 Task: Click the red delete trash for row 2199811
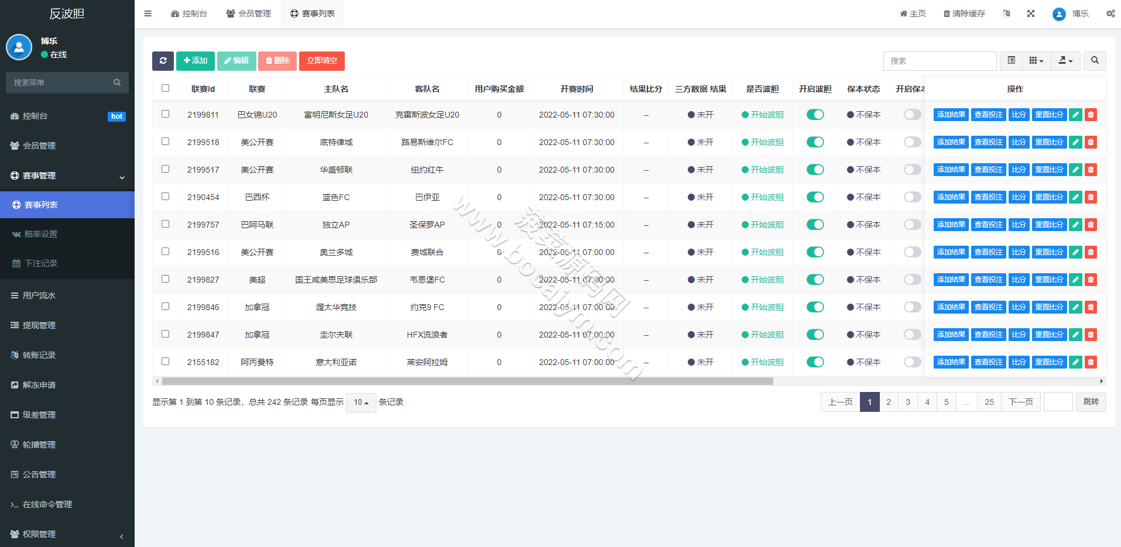click(x=1091, y=115)
